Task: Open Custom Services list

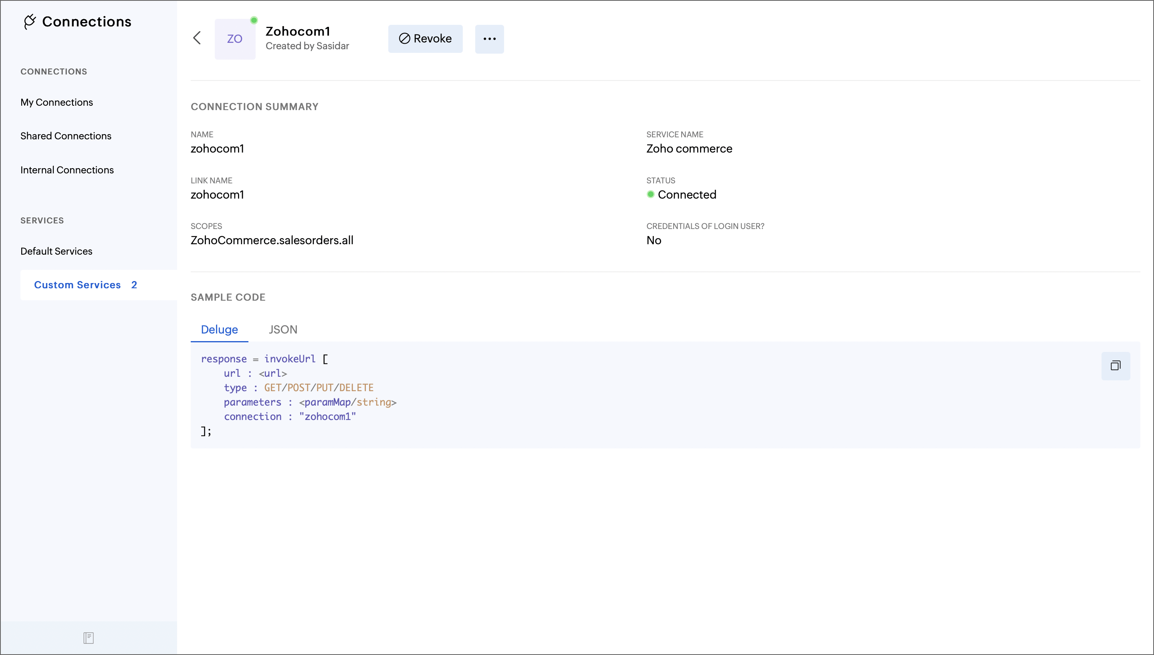Action: (x=77, y=285)
